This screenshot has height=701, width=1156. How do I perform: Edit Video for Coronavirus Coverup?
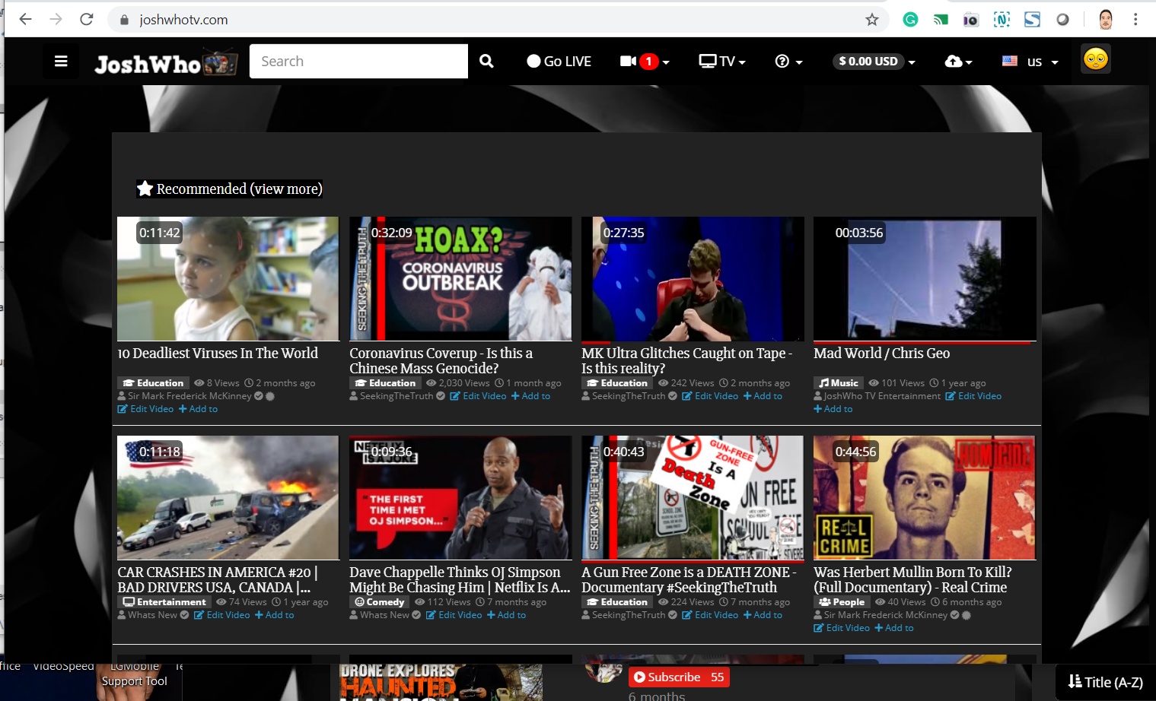[x=478, y=396]
